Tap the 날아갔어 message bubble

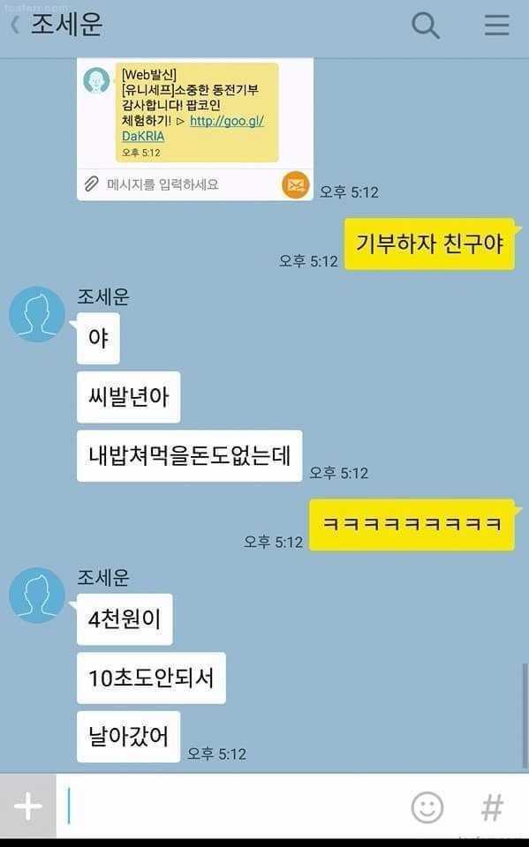click(128, 737)
